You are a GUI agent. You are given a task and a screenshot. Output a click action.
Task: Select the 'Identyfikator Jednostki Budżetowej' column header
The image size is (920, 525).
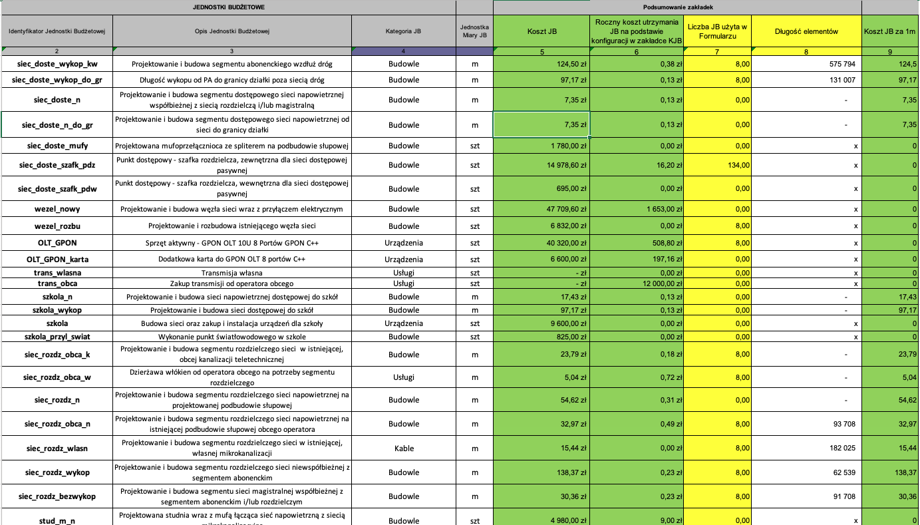(x=57, y=31)
